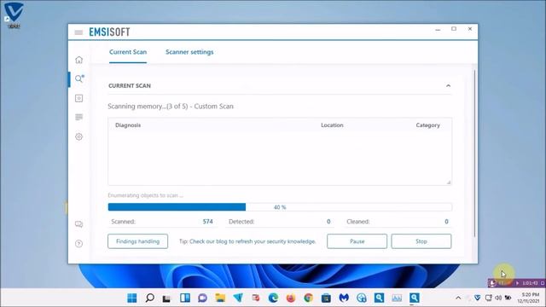Screen dimensions: 546x307
Task: Open the Settings gear sidebar icon
Action: [x=79, y=136]
